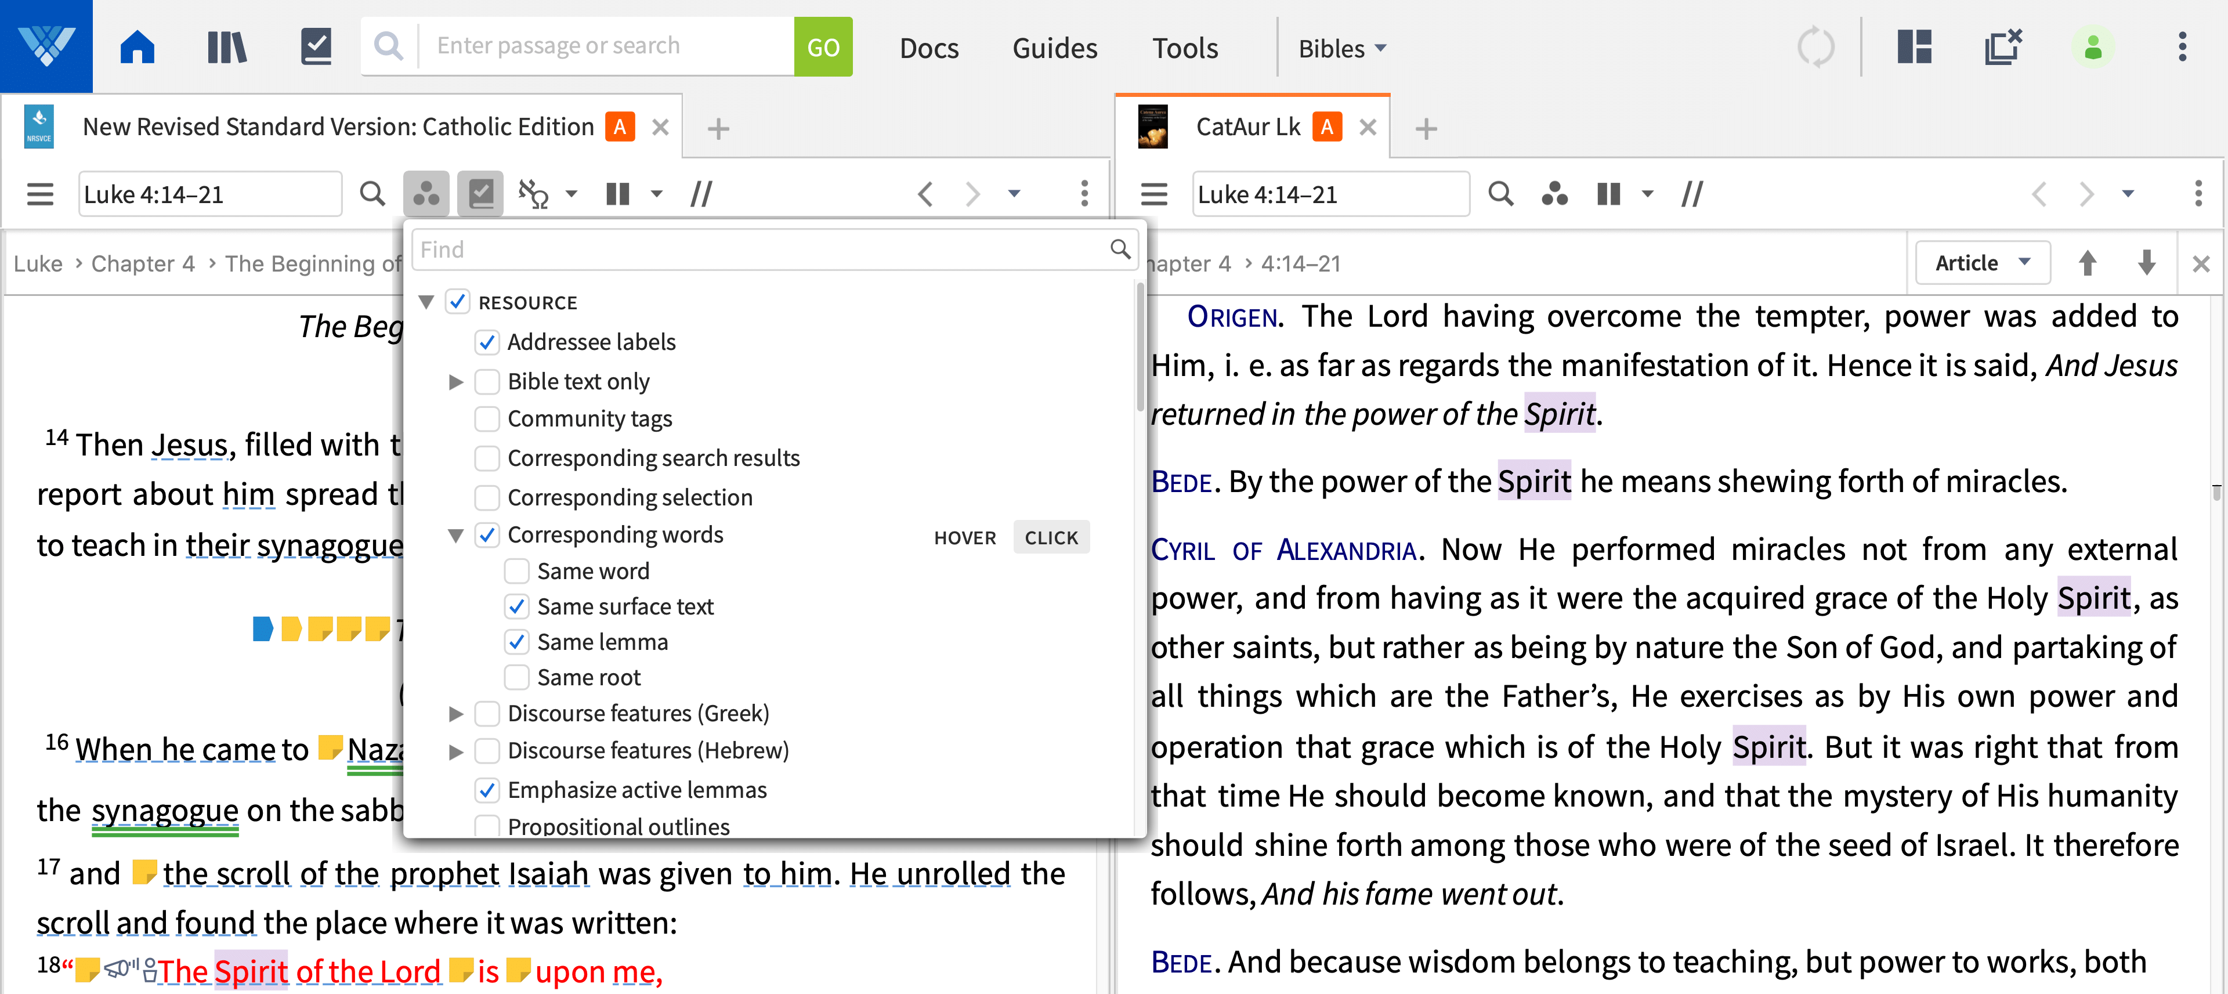Image resolution: width=2228 pixels, height=994 pixels.
Task: Check the Same root option
Action: point(516,677)
